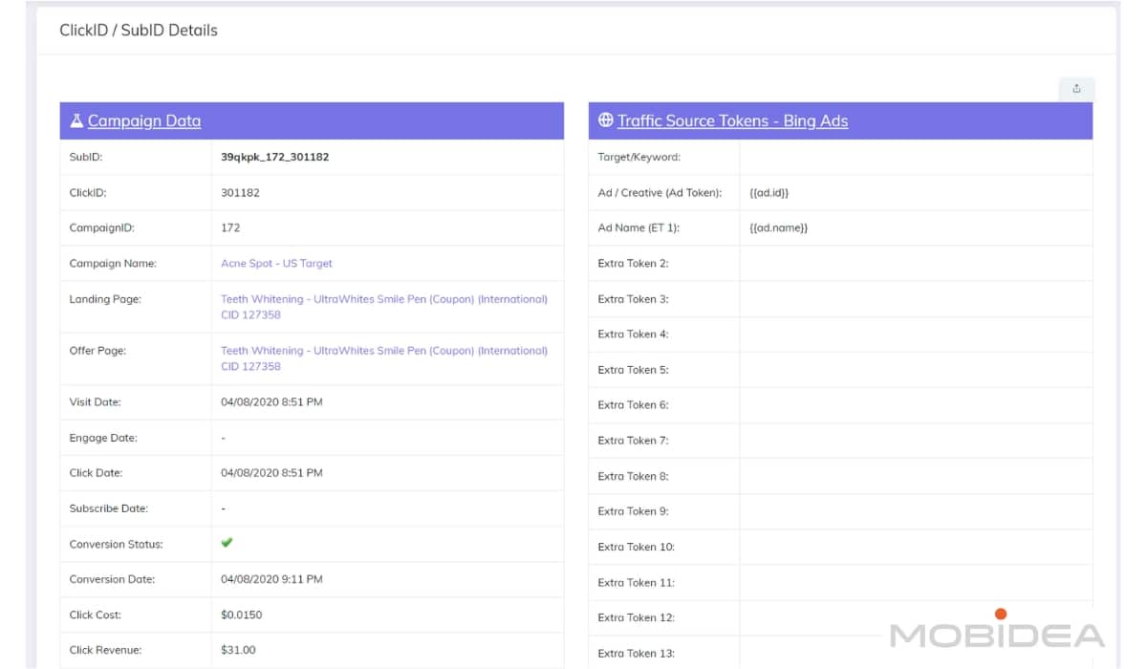
Task: Click the Target/Keyword: label
Action: click(x=639, y=157)
